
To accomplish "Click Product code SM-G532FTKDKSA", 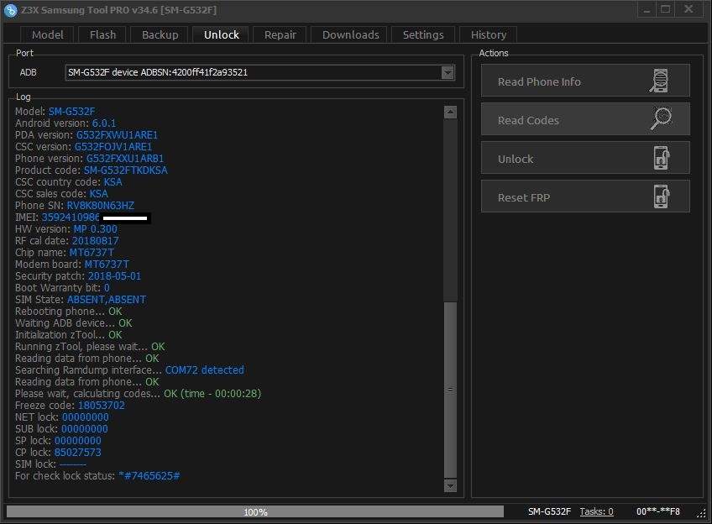I will pyautogui.click(x=125, y=170).
